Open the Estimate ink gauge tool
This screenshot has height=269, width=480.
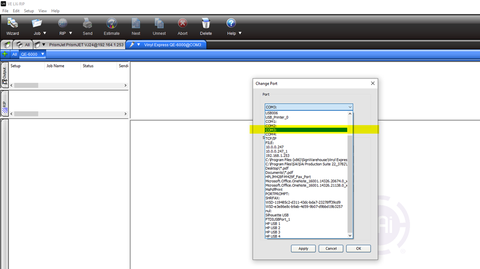(112, 26)
